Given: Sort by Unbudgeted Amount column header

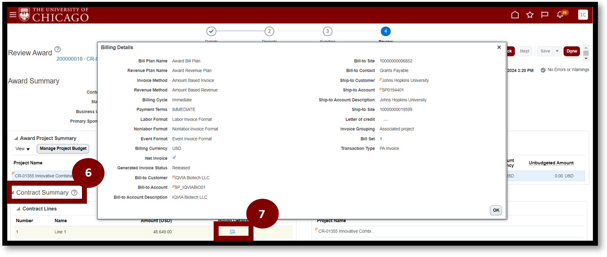Looking at the screenshot, I should [x=551, y=163].
